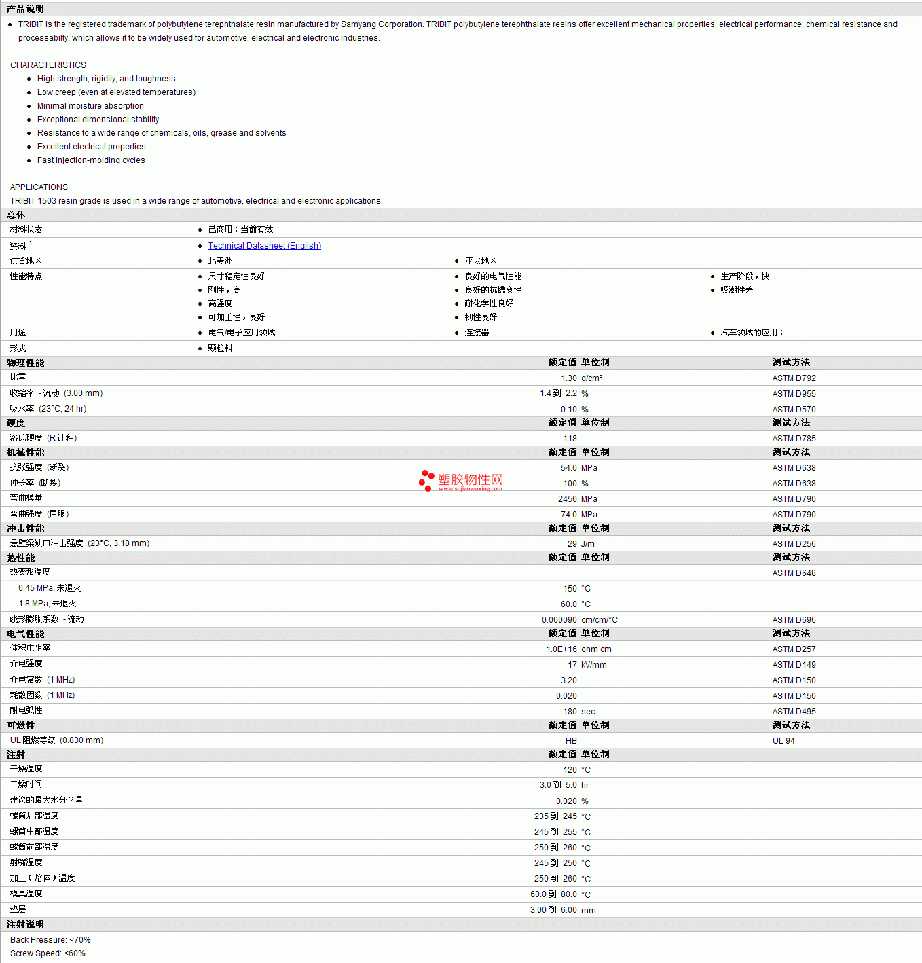The width and height of the screenshot is (922, 963).
Task: Click the 螺筒后部温度 row label
Action: click(34, 816)
